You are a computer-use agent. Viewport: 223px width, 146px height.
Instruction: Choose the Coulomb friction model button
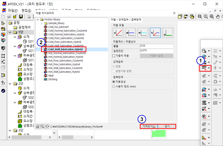click(118, 33)
